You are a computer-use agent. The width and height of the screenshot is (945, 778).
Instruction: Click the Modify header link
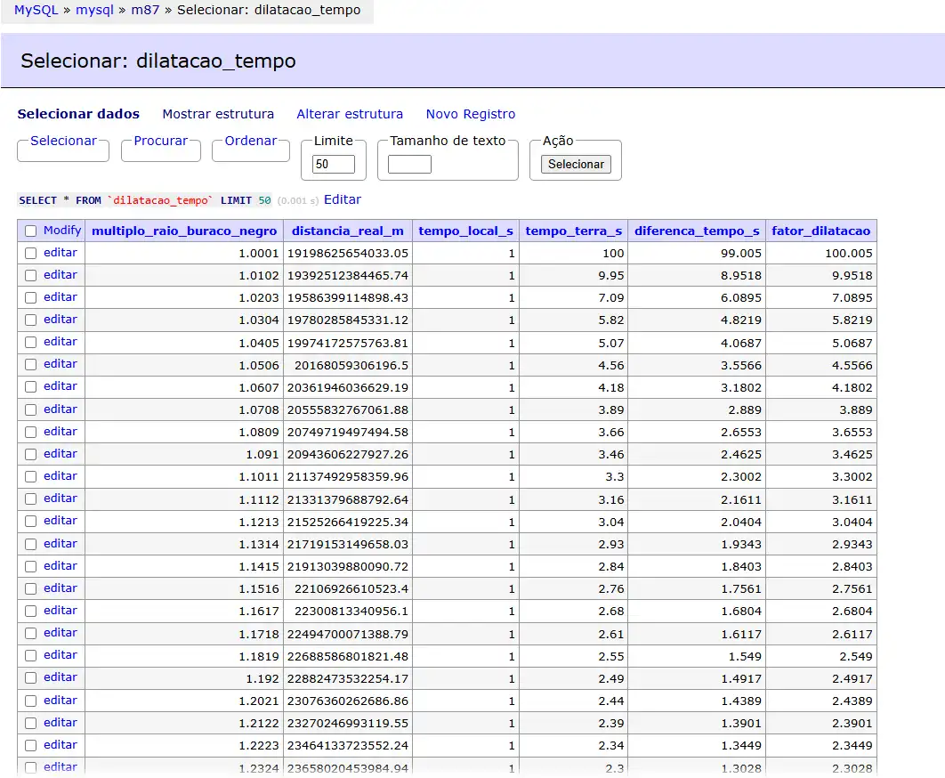62,231
